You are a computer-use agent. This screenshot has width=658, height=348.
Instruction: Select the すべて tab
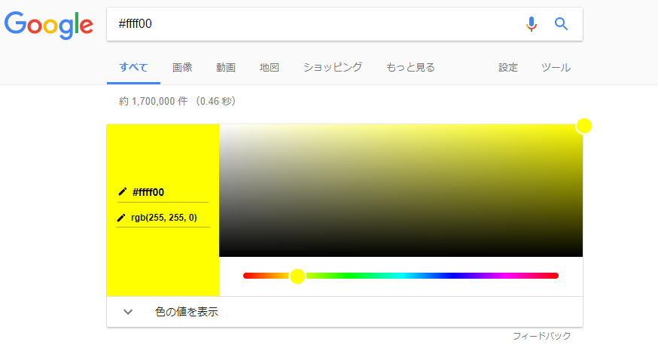point(133,67)
